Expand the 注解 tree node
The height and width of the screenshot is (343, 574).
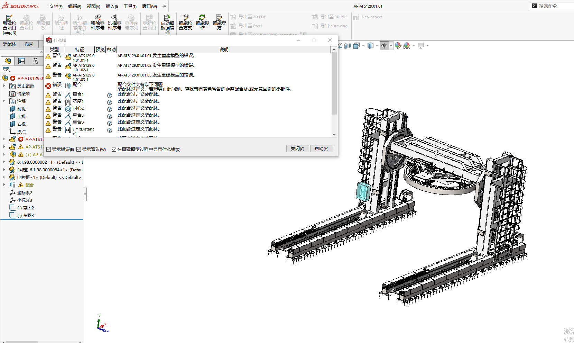pyautogui.click(x=4, y=101)
